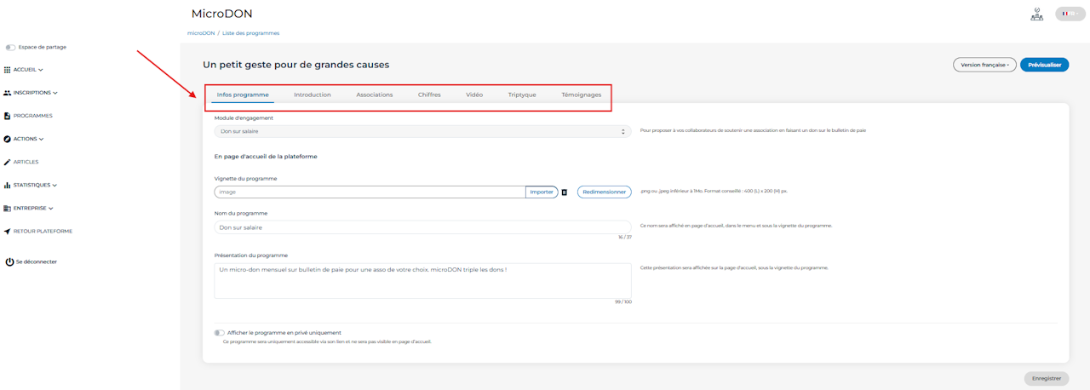Click the Vignette du programme image field
Screen dimensions: 1090x390
point(370,192)
